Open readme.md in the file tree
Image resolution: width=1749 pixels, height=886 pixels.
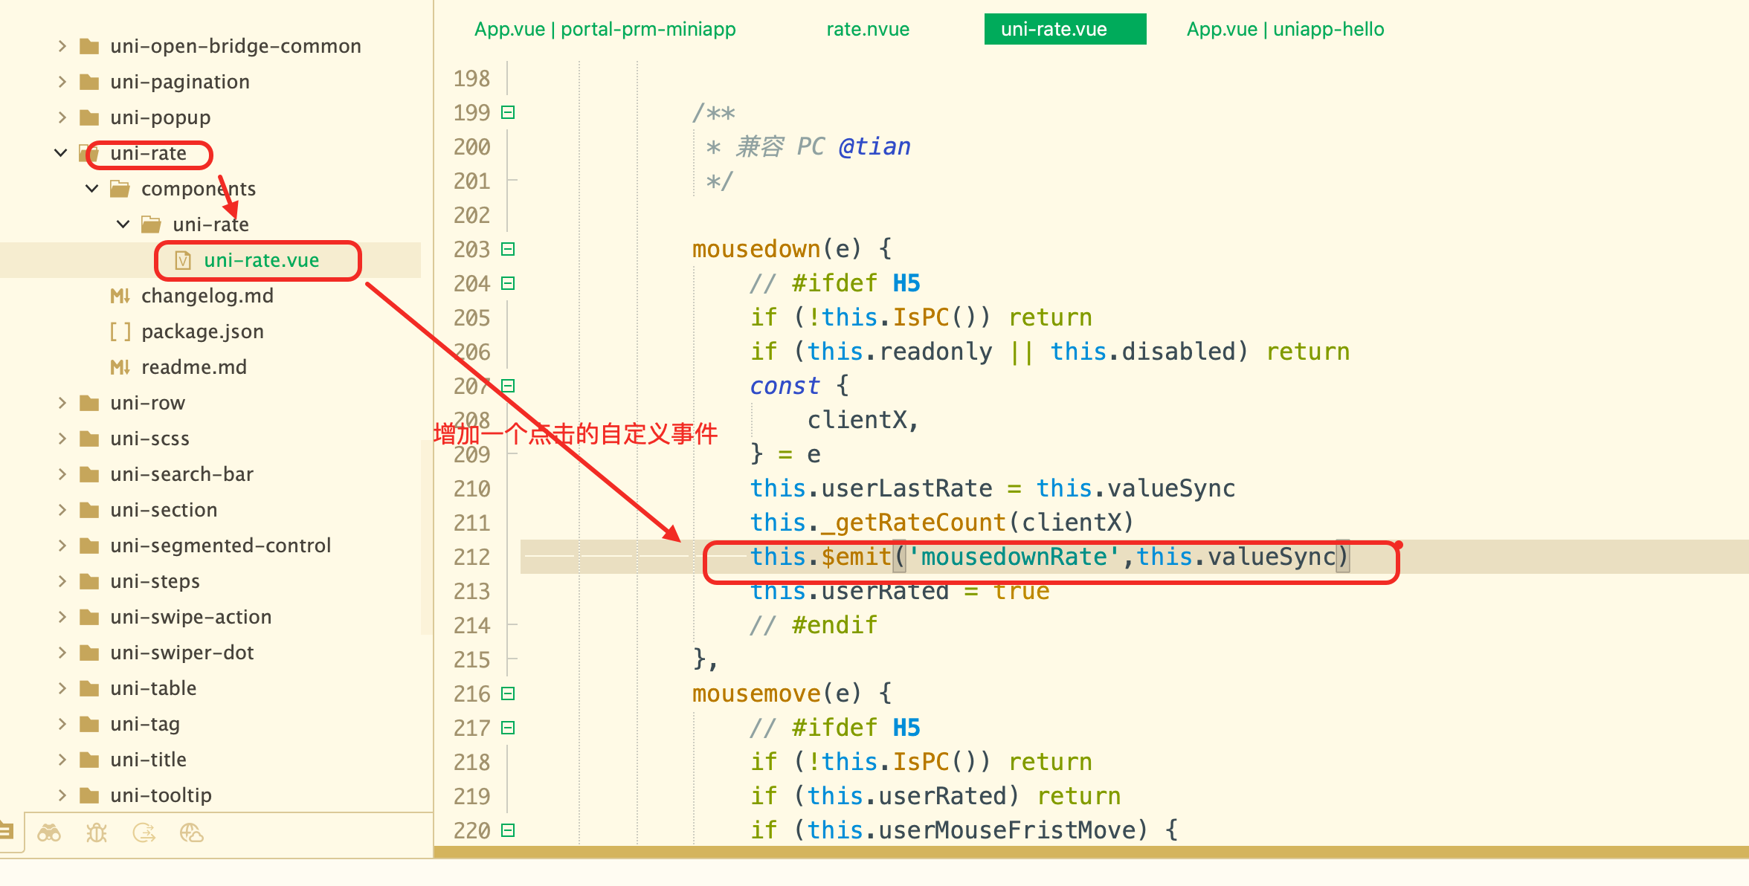click(193, 367)
